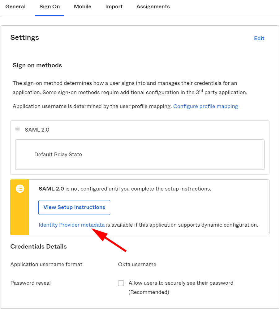Switch to the Sign On tab
The width and height of the screenshot is (280, 310).
coord(50,7)
